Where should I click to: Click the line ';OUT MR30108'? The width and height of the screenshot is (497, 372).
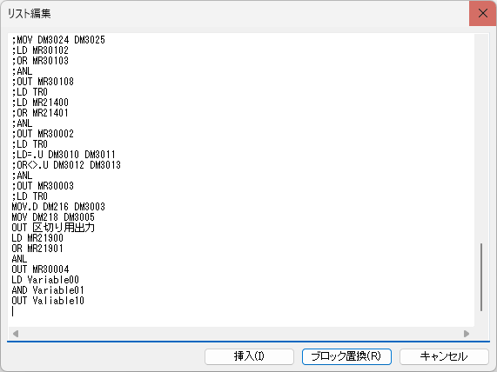[43, 82]
